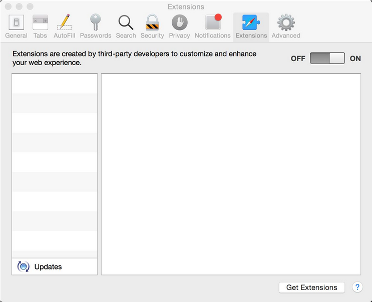Switch to the Advanced gear tab
The height and width of the screenshot is (302, 372).
click(x=286, y=27)
